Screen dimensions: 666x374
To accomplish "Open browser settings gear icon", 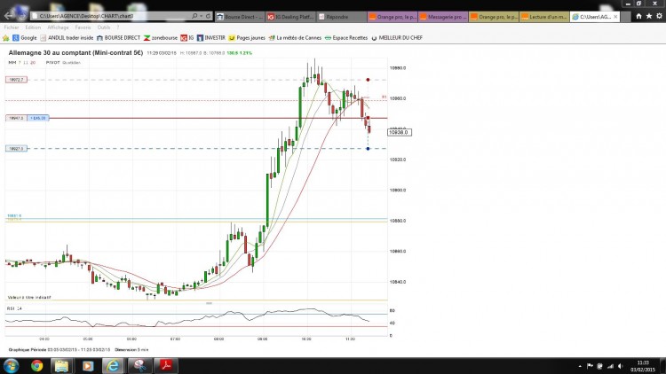I will [x=659, y=16].
